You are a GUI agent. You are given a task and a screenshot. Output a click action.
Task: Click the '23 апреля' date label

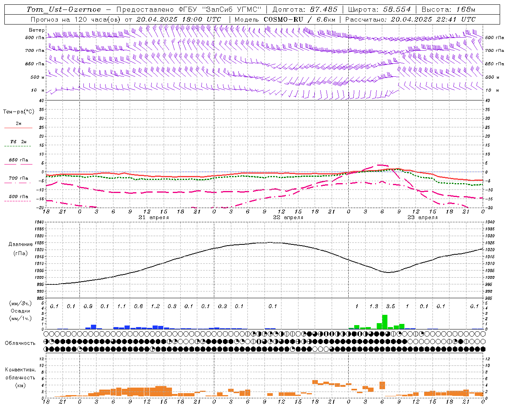[x=423, y=218]
